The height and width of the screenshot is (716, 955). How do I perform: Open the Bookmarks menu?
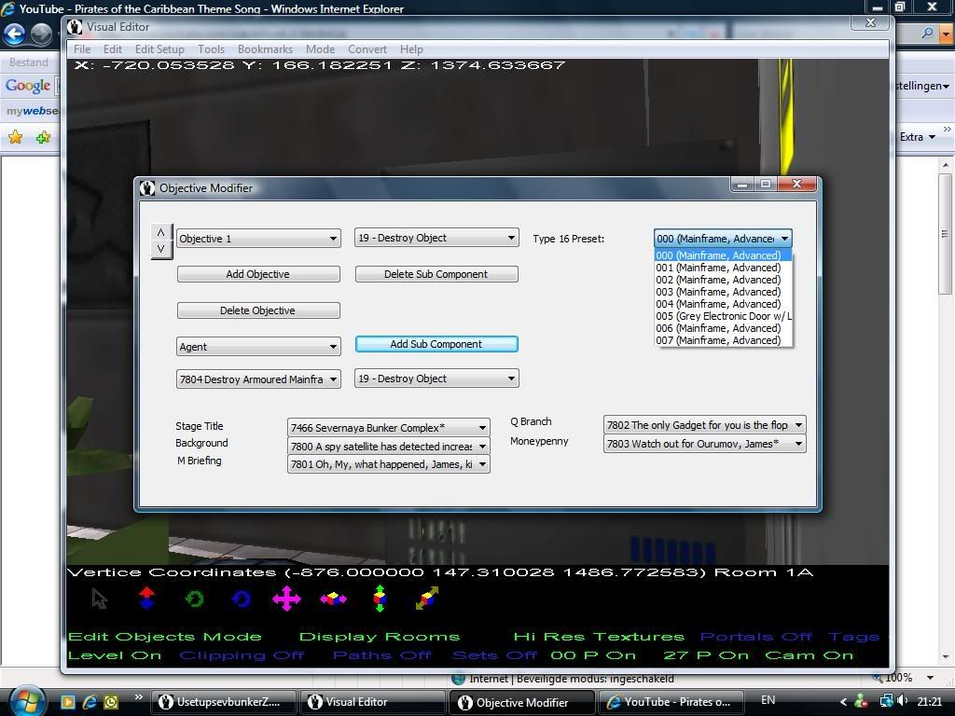click(265, 49)
